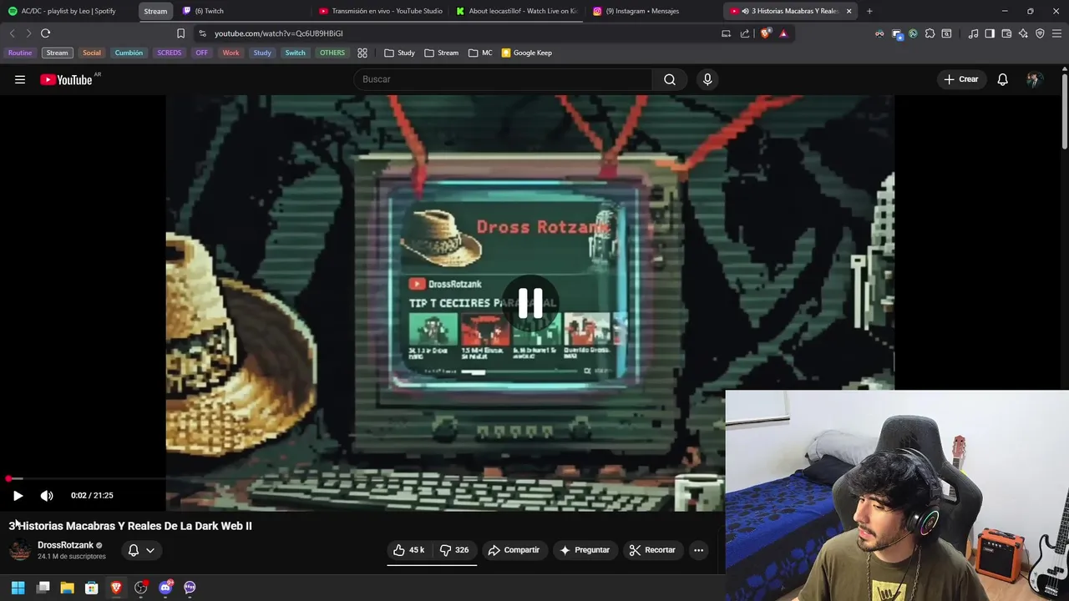1069x601 pixels.
Task: Click the Preguntar button
Action: [x=585, y=550]
